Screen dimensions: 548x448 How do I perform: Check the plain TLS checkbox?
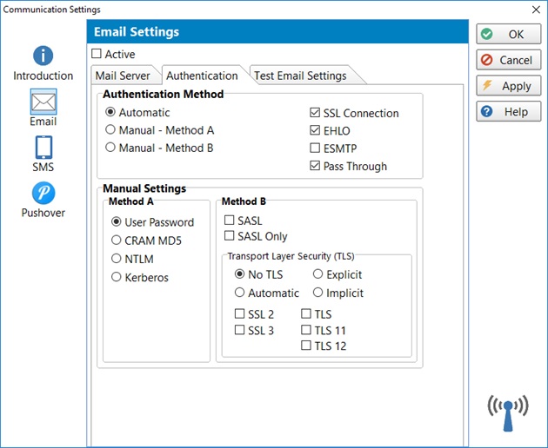click(x=306, y=313)
